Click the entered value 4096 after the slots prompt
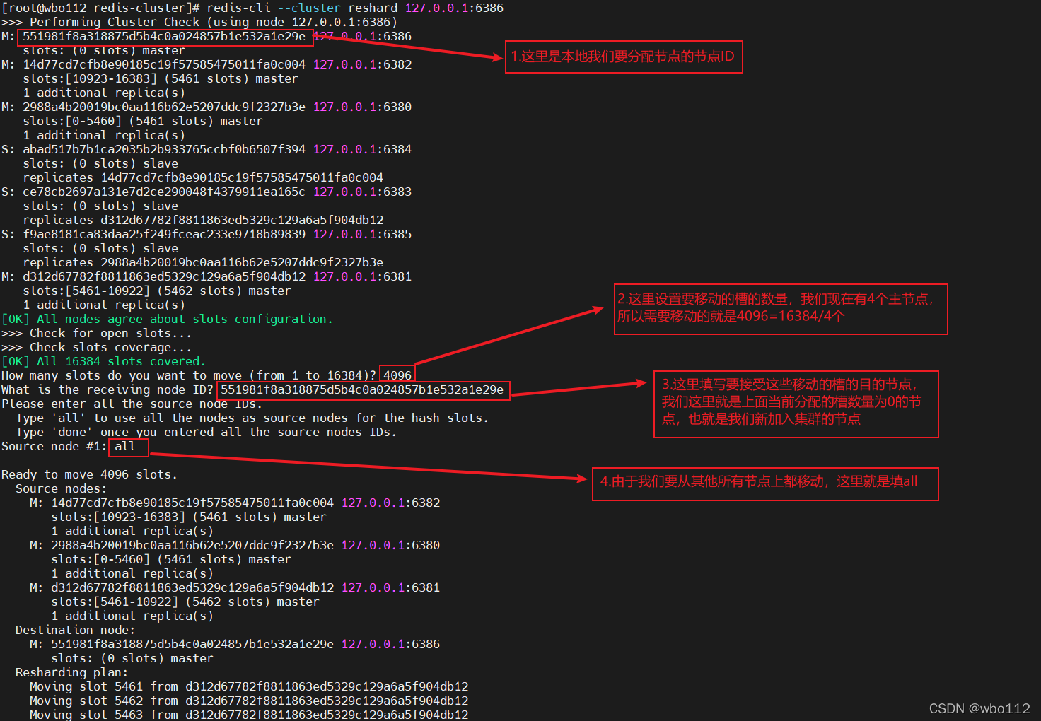This screenshot has height=721, width=1041. pos(397,375)
